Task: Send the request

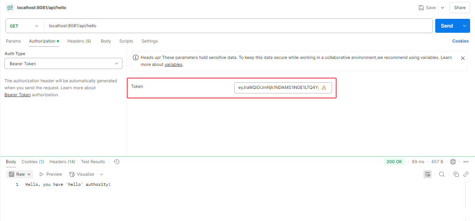Action: point(447,26)
